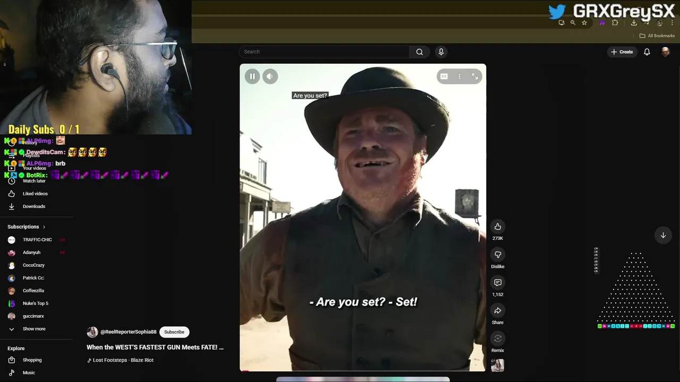The image size is (680, 382).
Task: Go to next Short with down arrow
Action: 663,235
